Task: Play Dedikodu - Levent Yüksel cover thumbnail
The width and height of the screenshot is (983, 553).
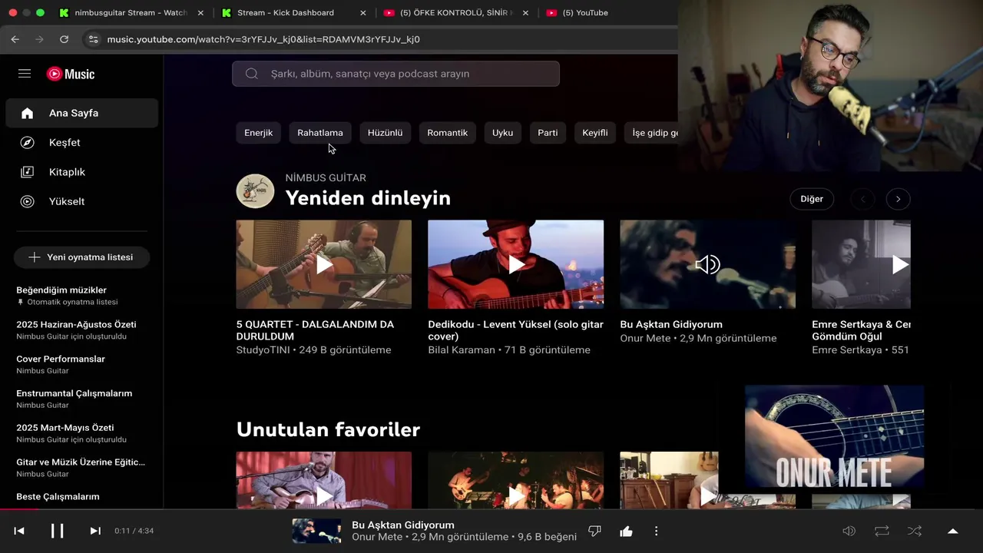Action: click(515, 264)
